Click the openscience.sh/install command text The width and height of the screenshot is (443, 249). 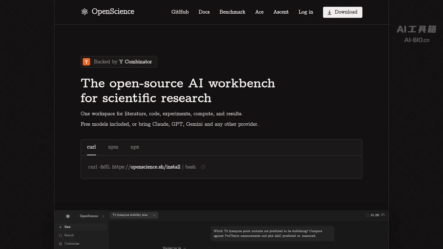click(155, 167)
